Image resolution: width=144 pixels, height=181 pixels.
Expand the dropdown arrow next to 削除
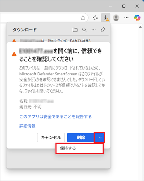click(100, 138)
